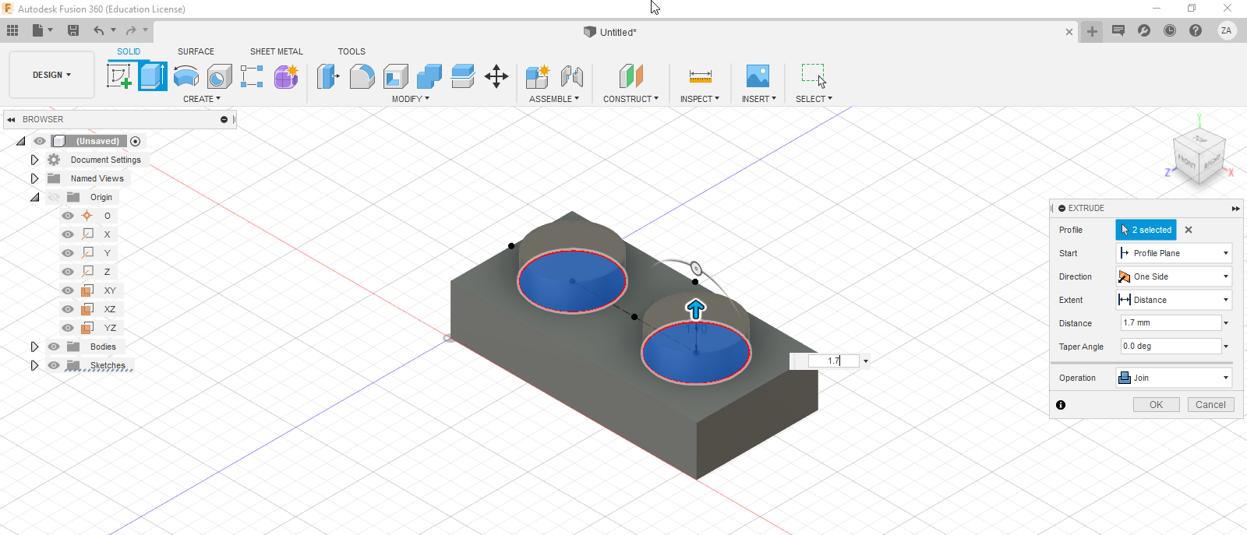Click the New Component icon

click(x=538, y=76)
